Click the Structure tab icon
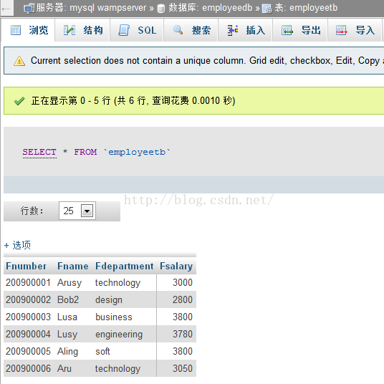Screen dimensions: 384x384 pyautogui.click(x=69, y=30)
